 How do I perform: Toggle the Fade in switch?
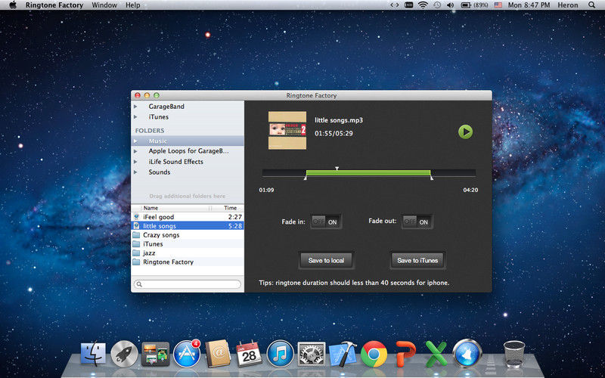326,222
